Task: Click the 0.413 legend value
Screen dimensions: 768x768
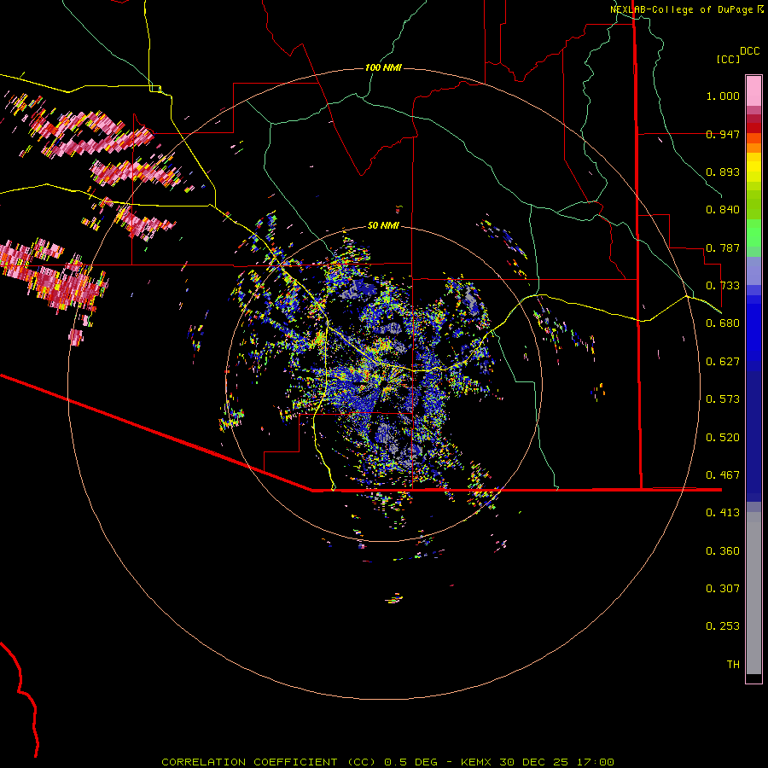Action: coord(723,513)
